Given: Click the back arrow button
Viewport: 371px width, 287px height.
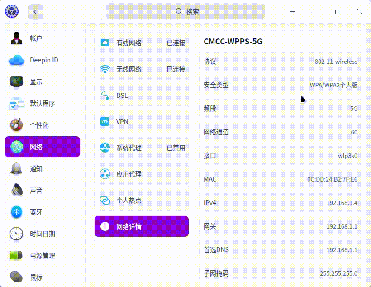Looking at the screenshot, I should tap(35, 11).
